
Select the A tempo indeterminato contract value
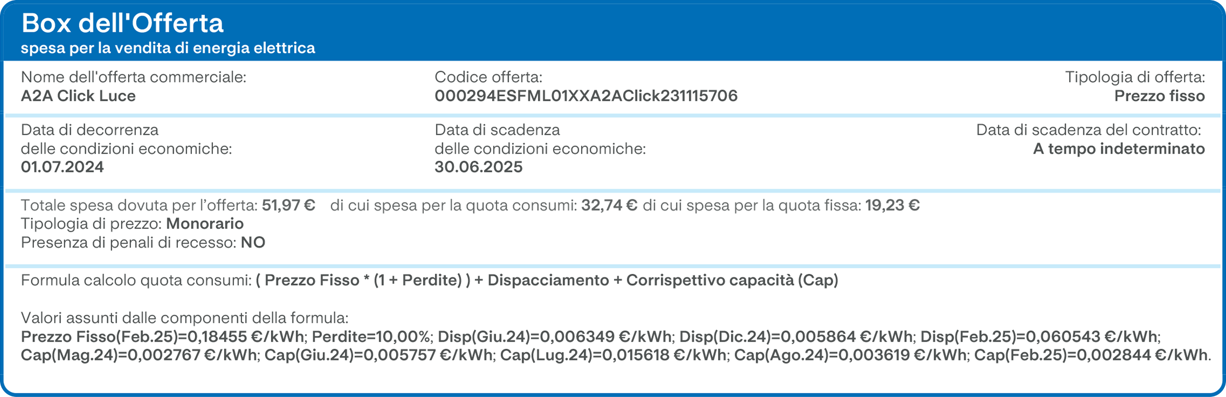click(x=1119, y=149)
